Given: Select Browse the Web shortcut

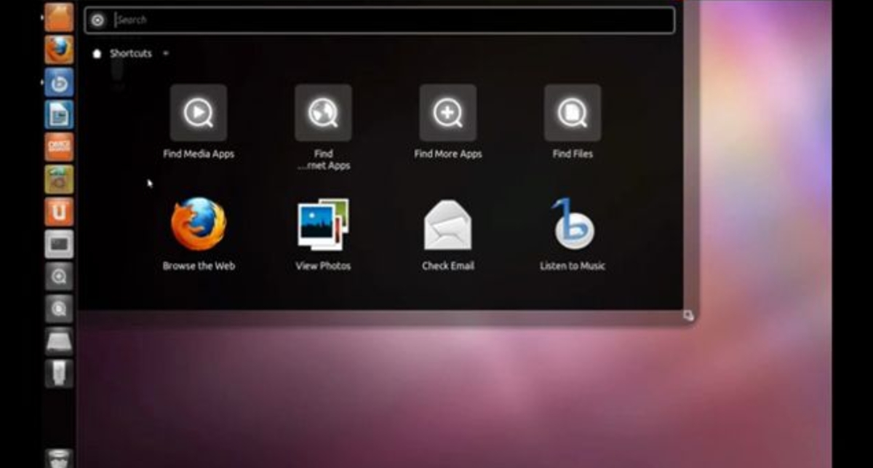Looking at the screenshot, I should coord(197,226).
